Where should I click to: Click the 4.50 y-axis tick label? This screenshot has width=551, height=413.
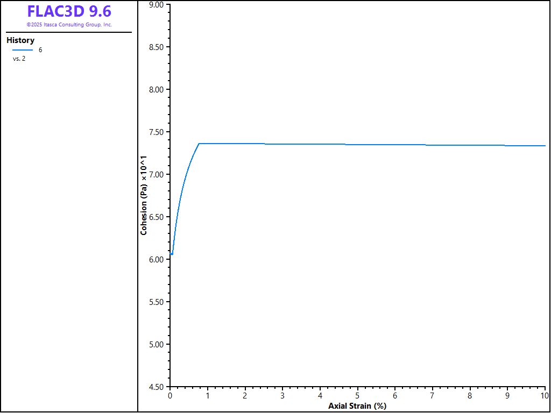point(156,387)
